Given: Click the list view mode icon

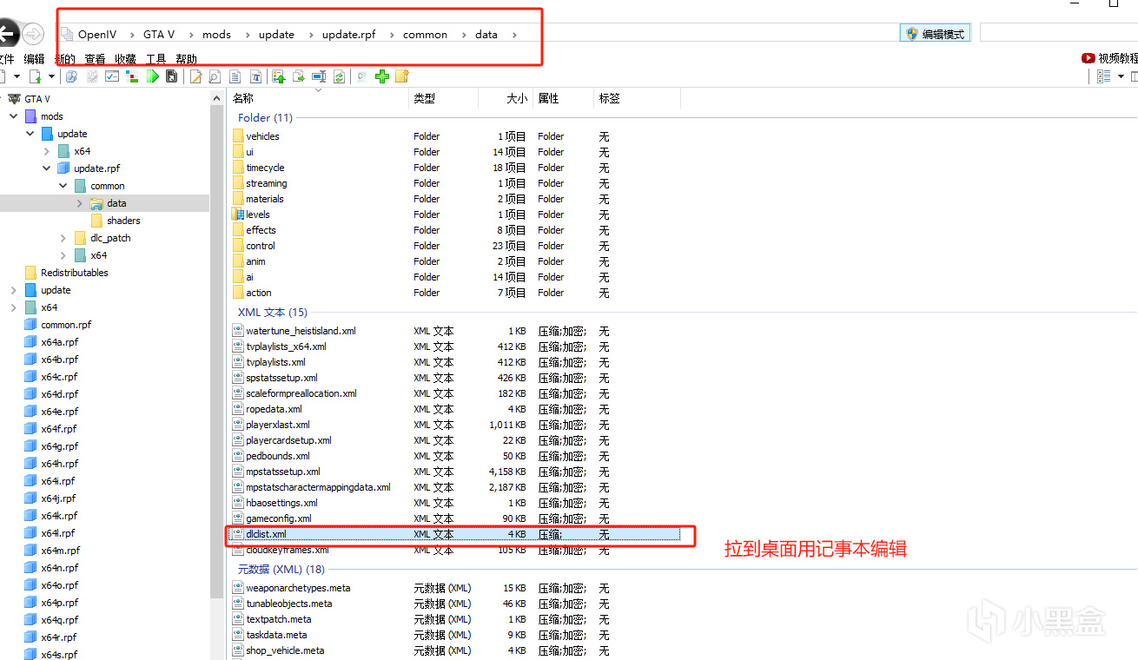Looking at the screenshot, I should coord(1104,76).
